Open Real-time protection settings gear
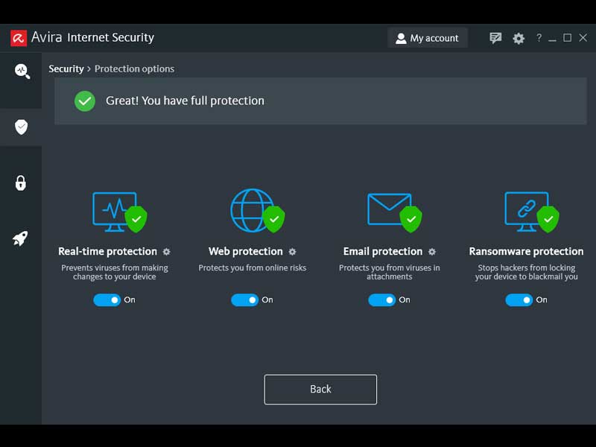Viewport: 596px width, 447px height. (167, 252)
